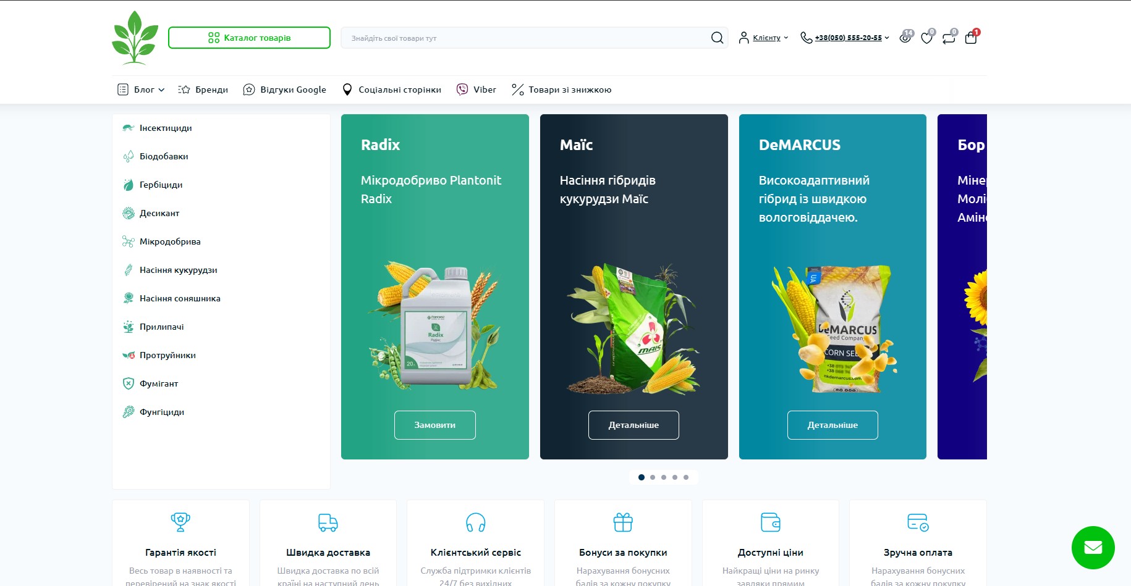1131x586 pixels.
Task: Click the Блог list icon
Action: [x=123, y=90]
